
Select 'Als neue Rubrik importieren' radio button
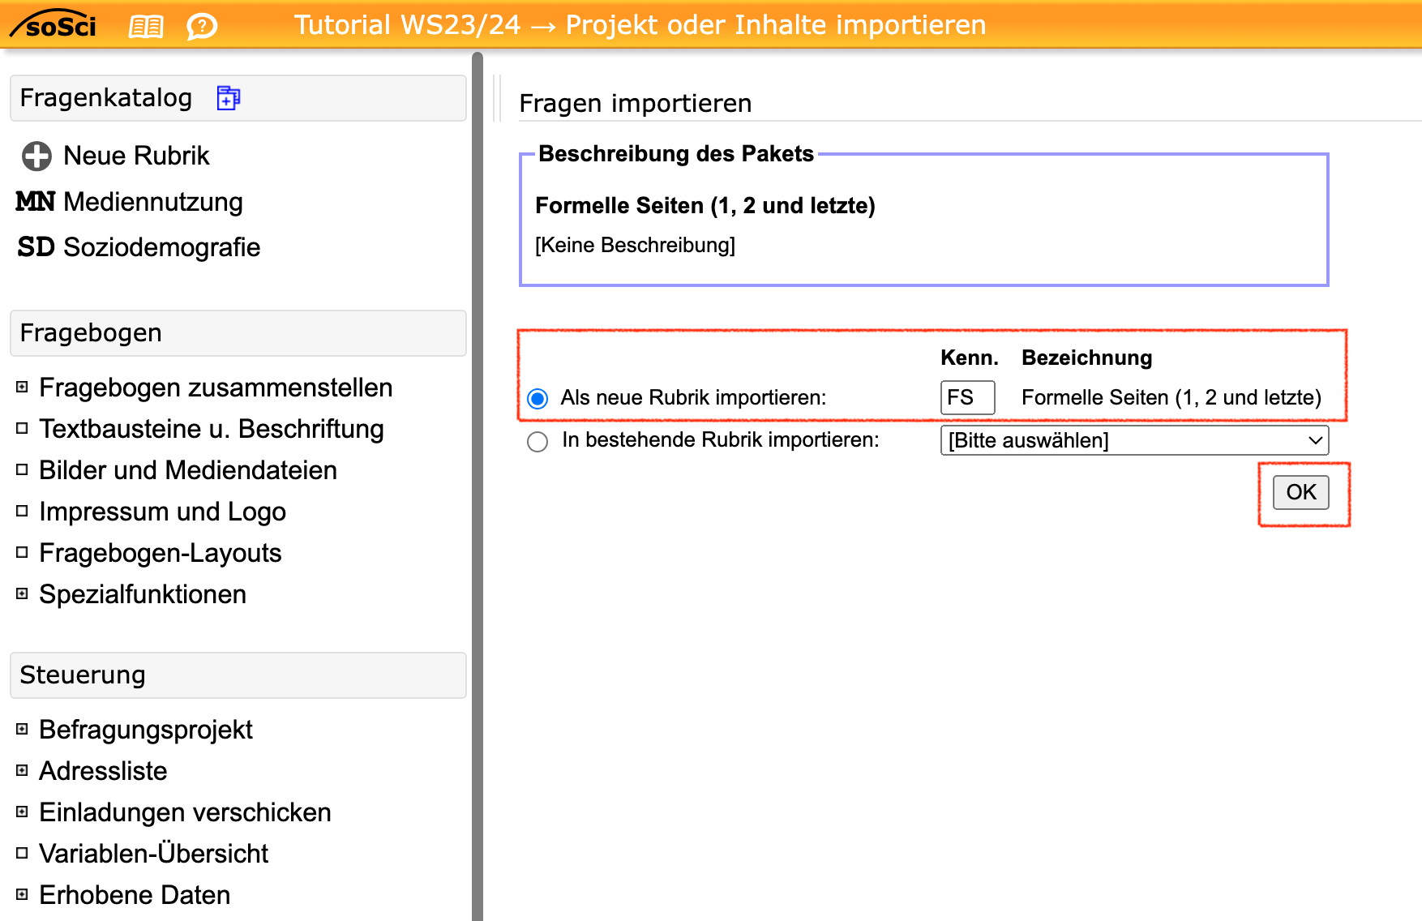(538, 398)
